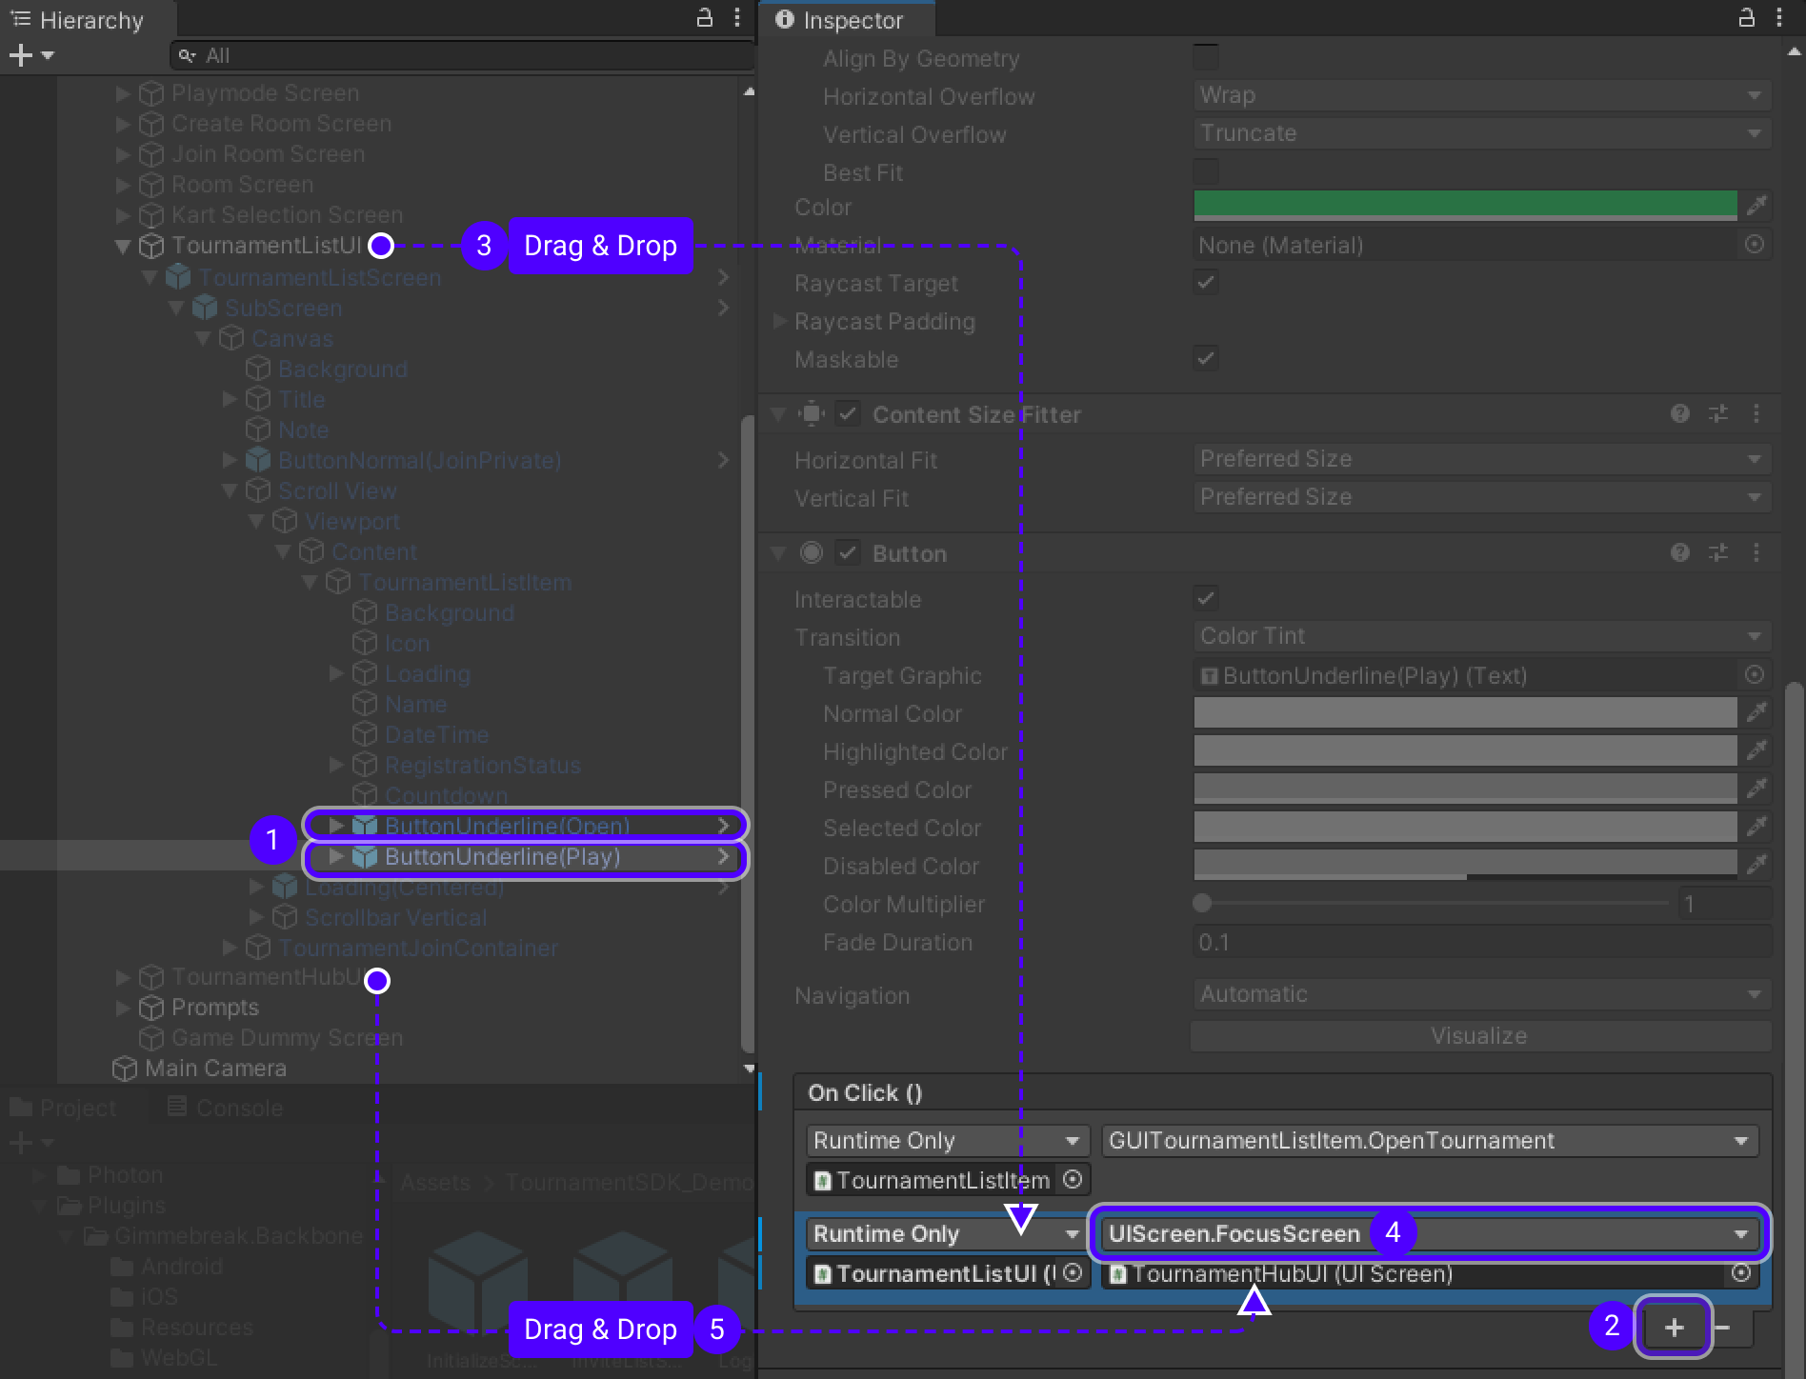Click the green Color swatch
Screen dimensions: 1806x1379
[1464, 205]
